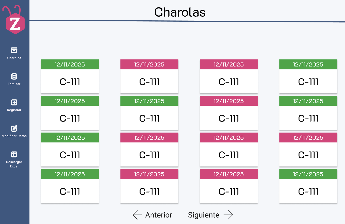This screenshot has width=345, height=224.
Task: Open Modificar Datos pencil edit icon
Action: click(x=14, y=128)
